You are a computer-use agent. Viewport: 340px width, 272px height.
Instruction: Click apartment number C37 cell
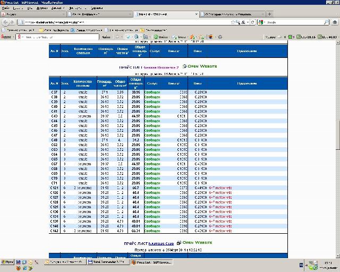pos(54,92)
